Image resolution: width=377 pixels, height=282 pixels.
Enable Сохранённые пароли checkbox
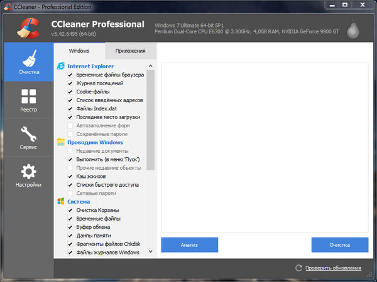pyautogui.click(x=70, y=134)
